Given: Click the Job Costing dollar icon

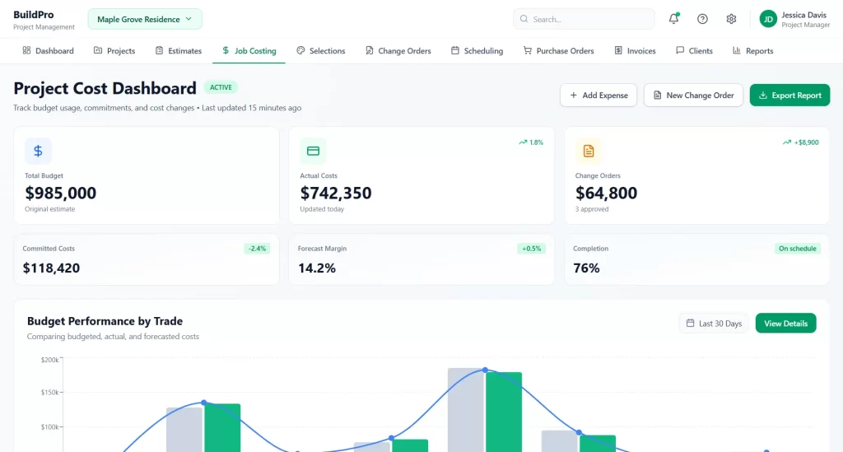Looking at the screenshot, I should (x=226, y=50).
